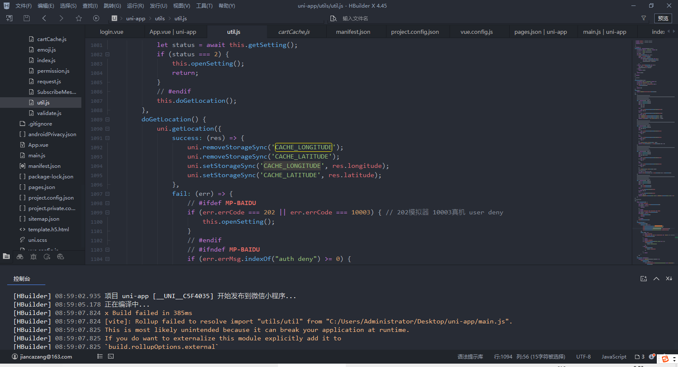Screen dimensions: 678x367
Task: Collapse the code fold at line 1103
Action: pyautogui.click(x=108, y=250)
